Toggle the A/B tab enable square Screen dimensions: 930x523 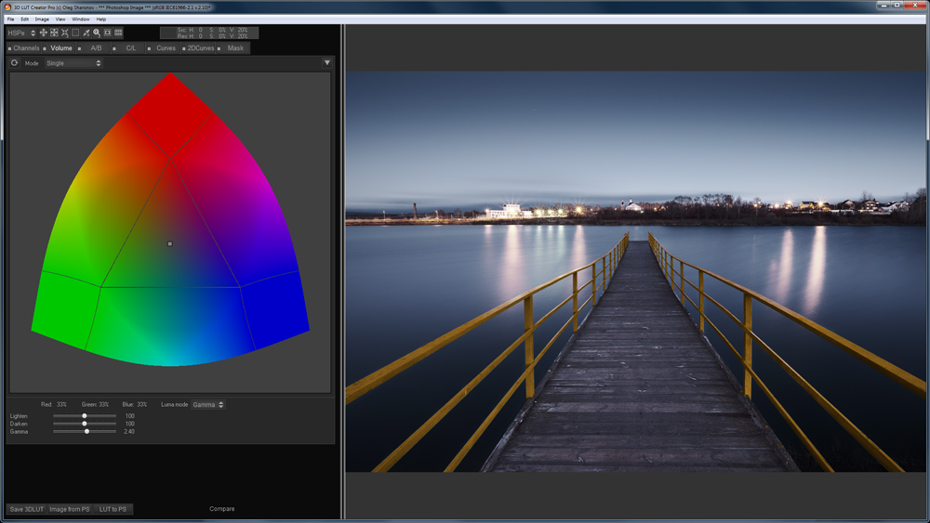(79, 48)
